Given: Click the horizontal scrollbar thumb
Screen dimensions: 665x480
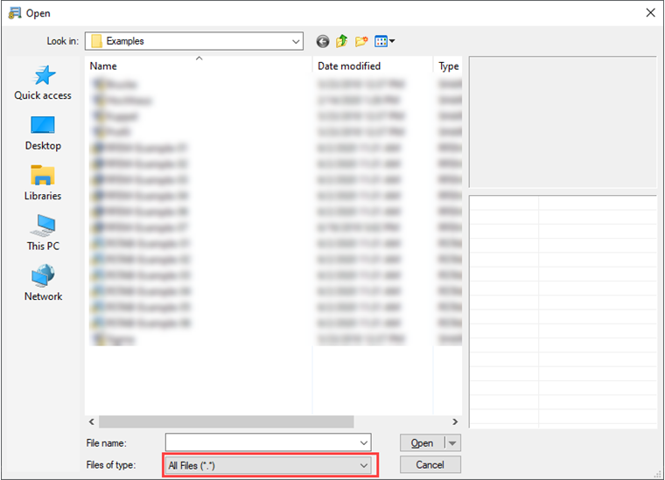Looking at the screenshot, I should 226,421.
